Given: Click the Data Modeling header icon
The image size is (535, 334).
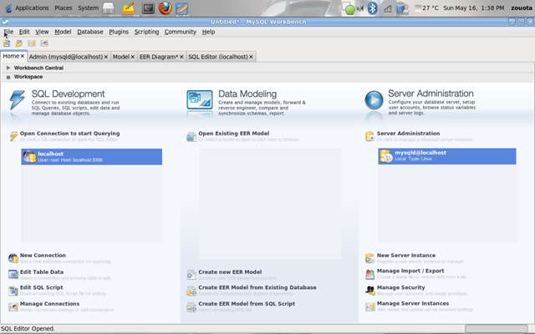Looking at the screenshot, I should point(200,99).
